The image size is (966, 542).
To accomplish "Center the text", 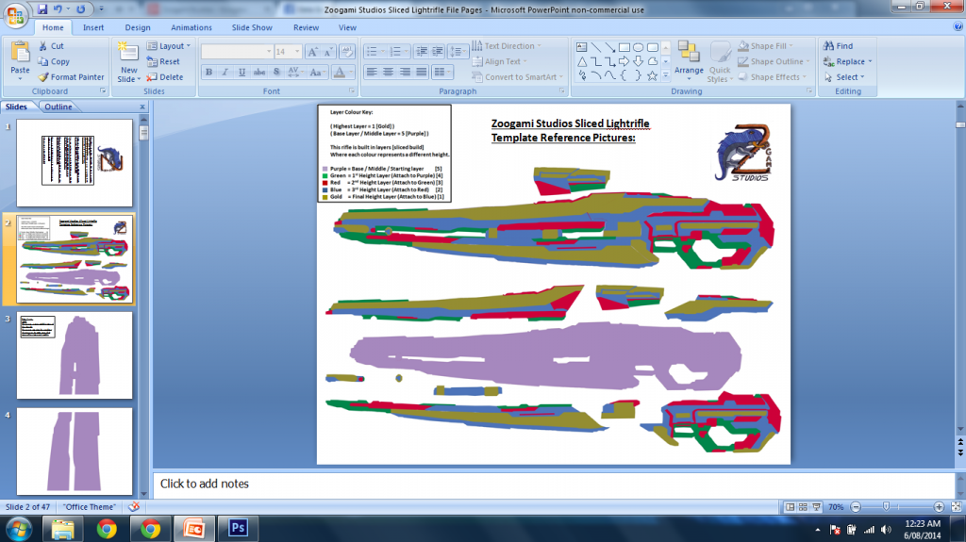I will click(388, 72).
